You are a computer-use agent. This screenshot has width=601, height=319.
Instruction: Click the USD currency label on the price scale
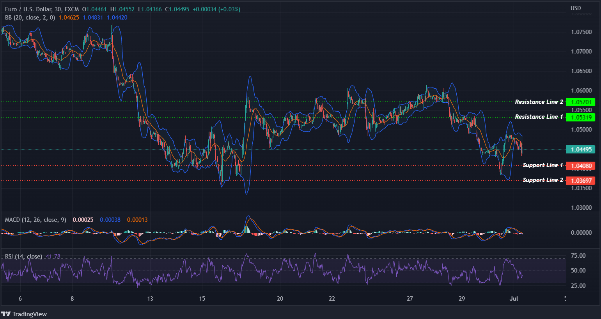click(575, 7)
